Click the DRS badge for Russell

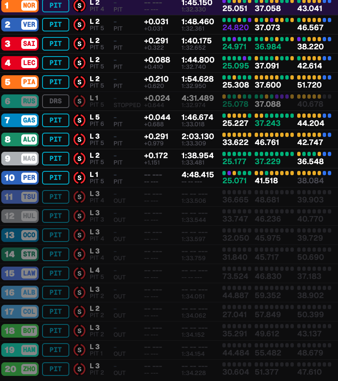point(56,101)
